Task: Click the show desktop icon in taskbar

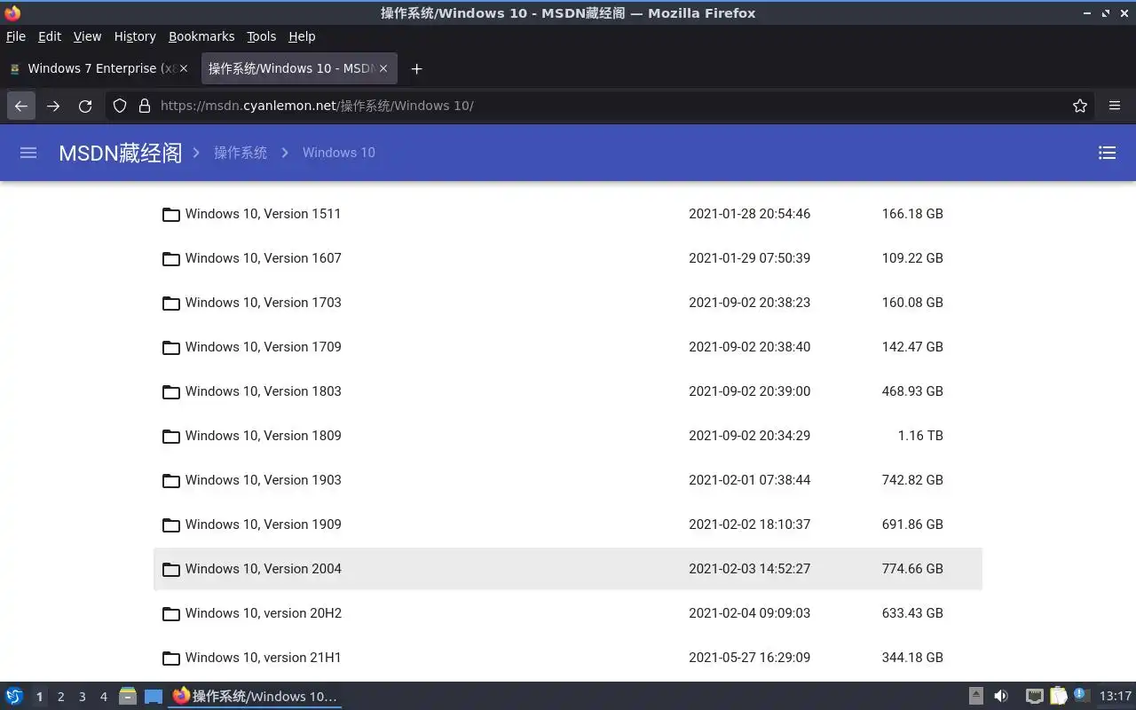Action: coord(154,696)
